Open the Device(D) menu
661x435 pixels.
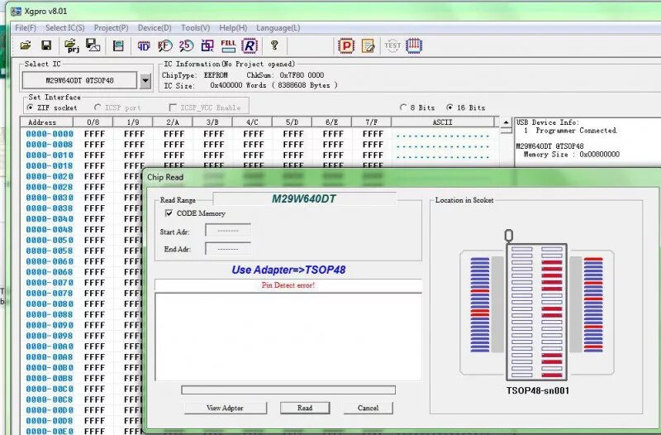155,28
